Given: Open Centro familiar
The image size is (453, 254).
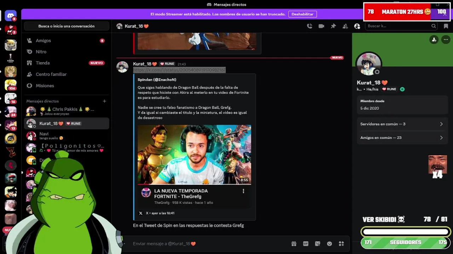Looking at the screenshot, I should [x=67, y=74].
